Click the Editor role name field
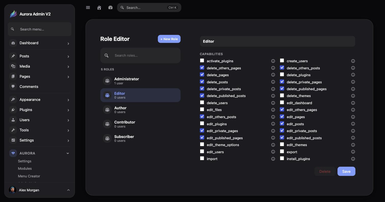This screenshot has height=202, width=385. 278,41
